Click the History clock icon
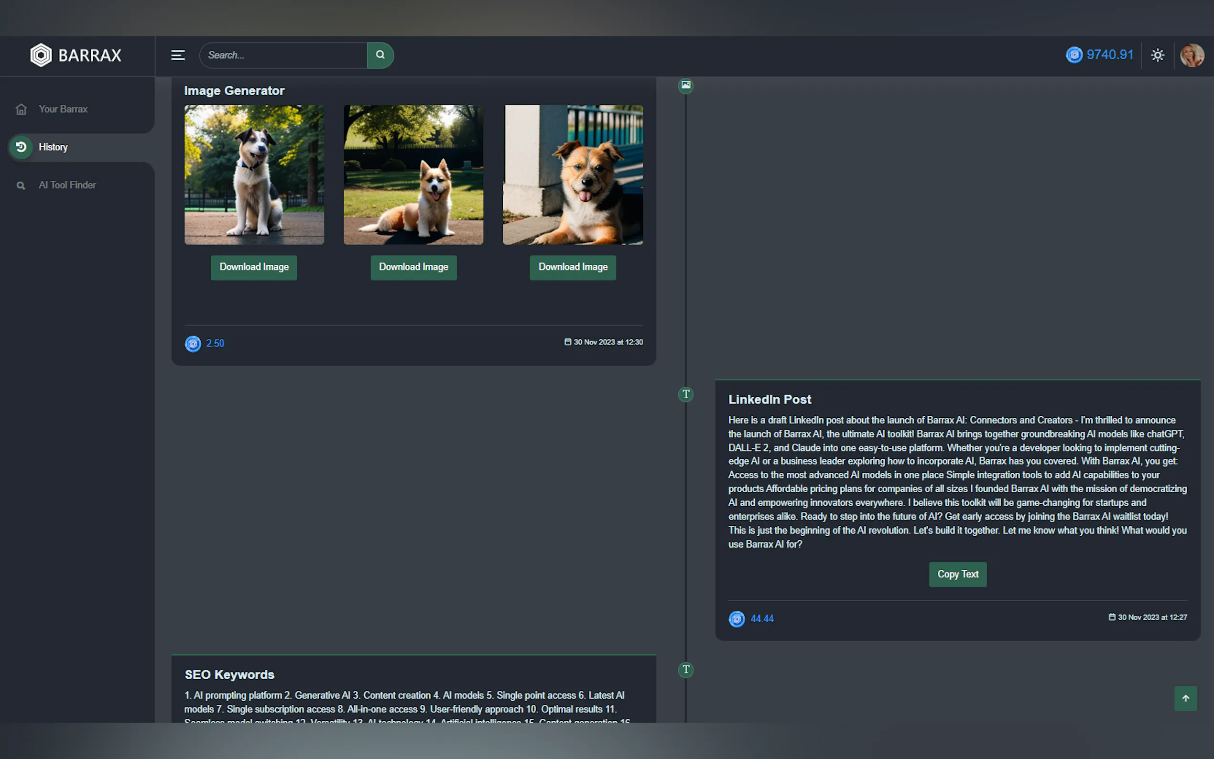This screenshot has height=759, width=1214. click(21, 147)
